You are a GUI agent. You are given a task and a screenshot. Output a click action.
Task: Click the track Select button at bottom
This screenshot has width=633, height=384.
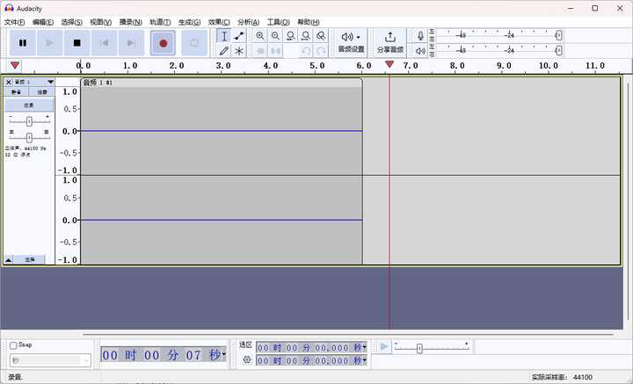tap(30, 260)
